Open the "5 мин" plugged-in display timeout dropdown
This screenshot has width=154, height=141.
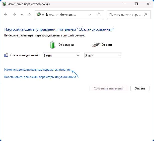[103, 55]
